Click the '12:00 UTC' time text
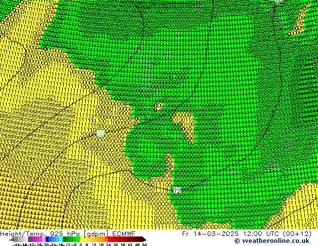 coord(261,233)
